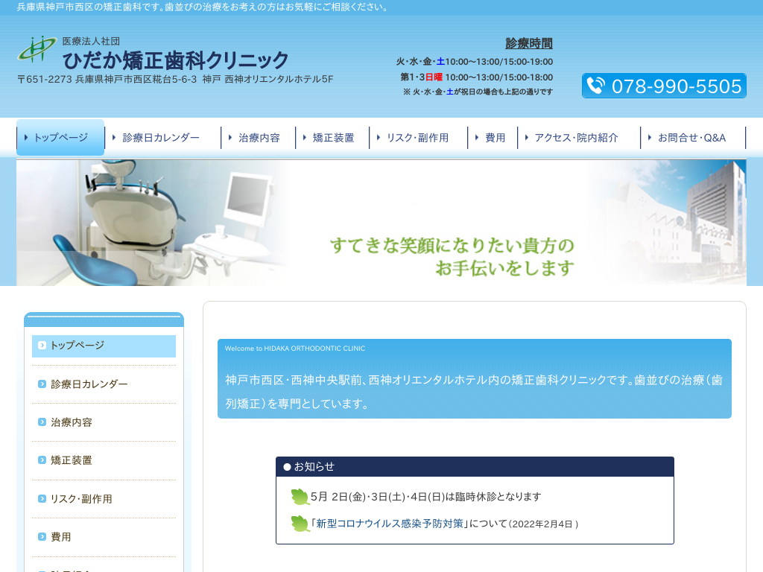763x572 pixels.
Task: Click the Welcome to HIDAKA ORTHODONTIC CLINIC text
Action: [x=295, y=349]
